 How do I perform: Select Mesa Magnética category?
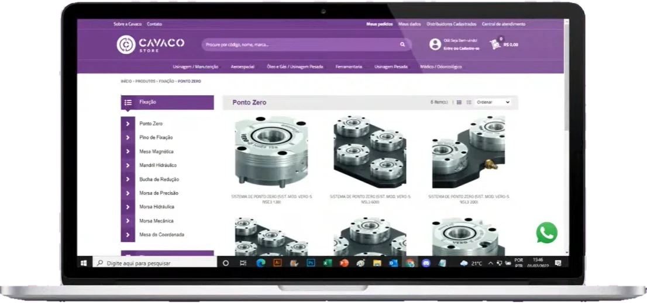coord(156,152)
